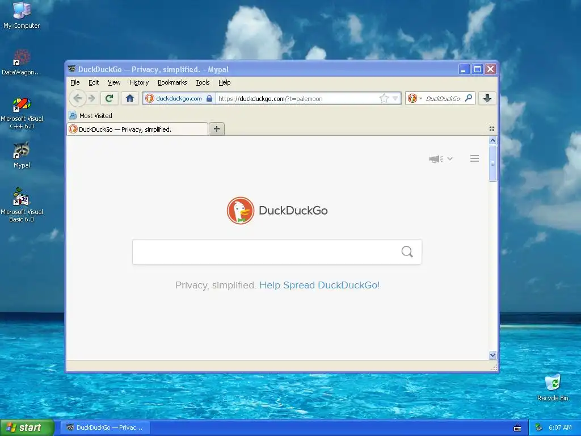
Task: Open the address bar history dropdown arrow
Action: pyautogui.click(x=395, y=99)
